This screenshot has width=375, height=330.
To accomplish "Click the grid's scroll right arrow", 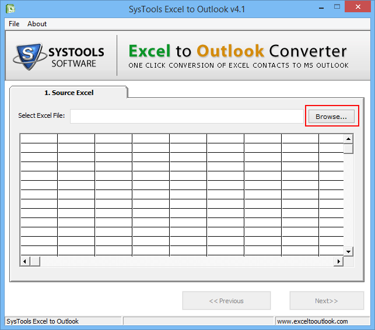I will pos(338,261).
